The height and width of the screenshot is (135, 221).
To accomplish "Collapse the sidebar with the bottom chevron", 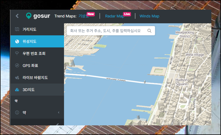I will 57,124.
